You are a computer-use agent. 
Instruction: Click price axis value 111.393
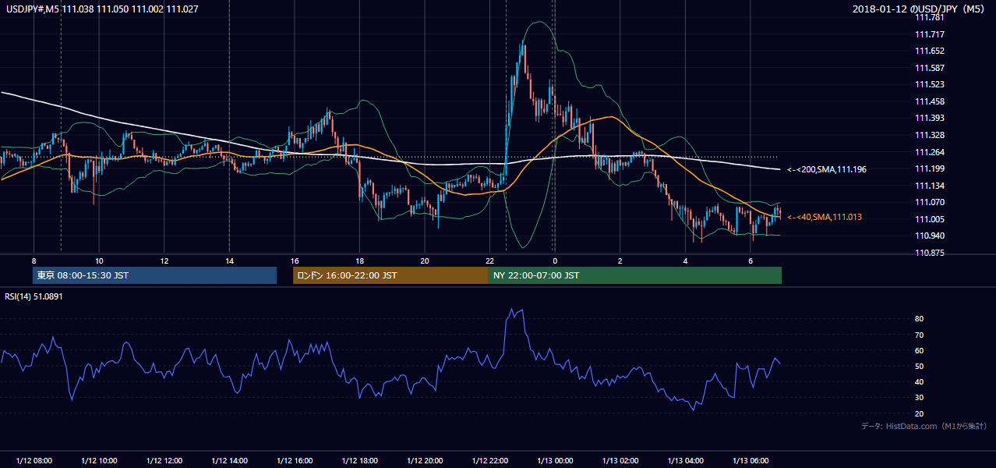click(929, 119)
